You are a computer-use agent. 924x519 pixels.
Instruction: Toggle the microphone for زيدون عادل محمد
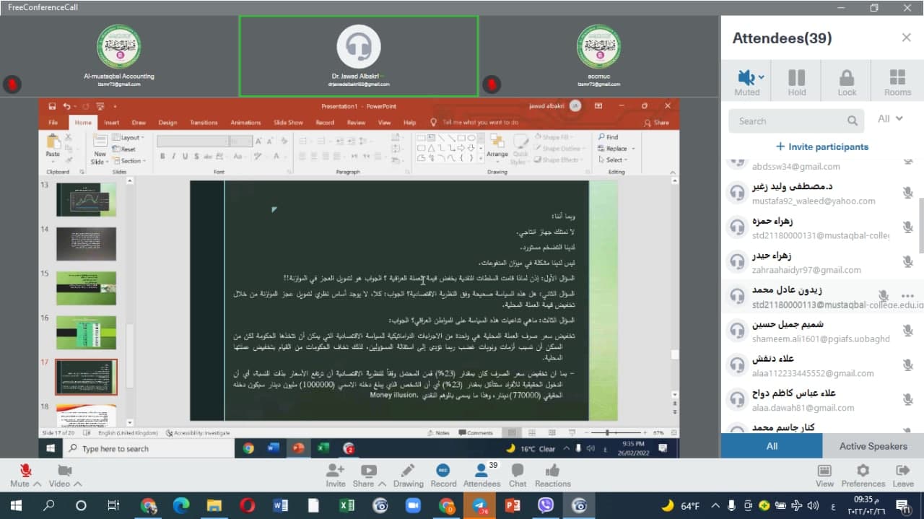(x=883, y=296)
